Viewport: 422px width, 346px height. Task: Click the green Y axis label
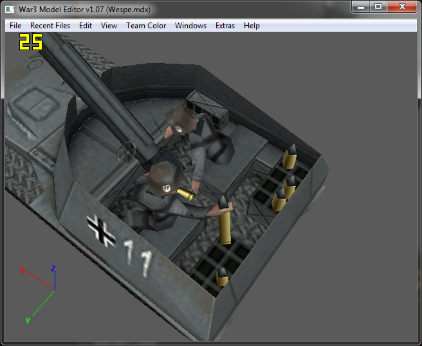point(28,320)
